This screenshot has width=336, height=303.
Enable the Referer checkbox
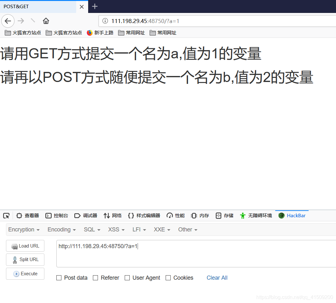click(95, 278)
